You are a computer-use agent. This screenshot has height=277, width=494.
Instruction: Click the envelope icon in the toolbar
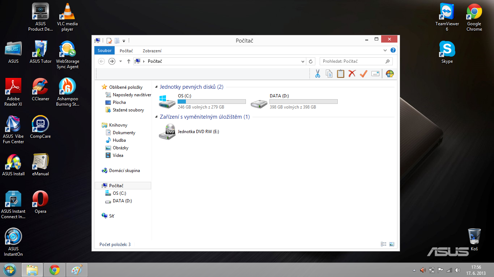pos(375,74)
